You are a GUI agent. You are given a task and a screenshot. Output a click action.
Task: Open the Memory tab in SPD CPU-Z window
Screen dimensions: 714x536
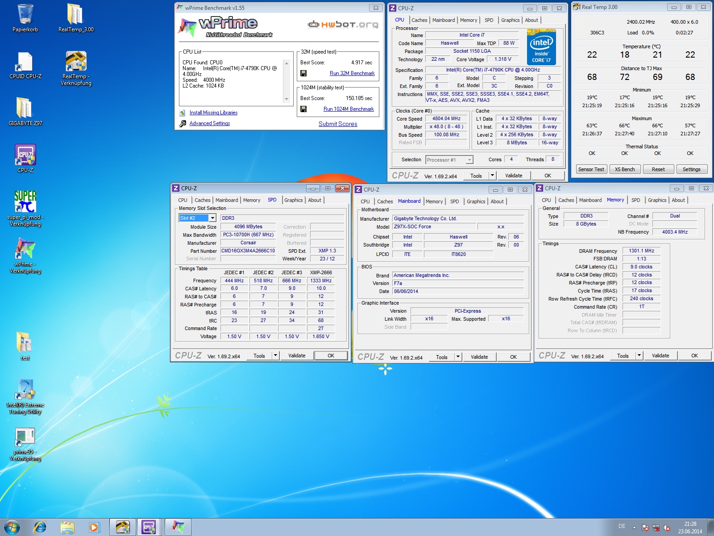coord(252,200)
